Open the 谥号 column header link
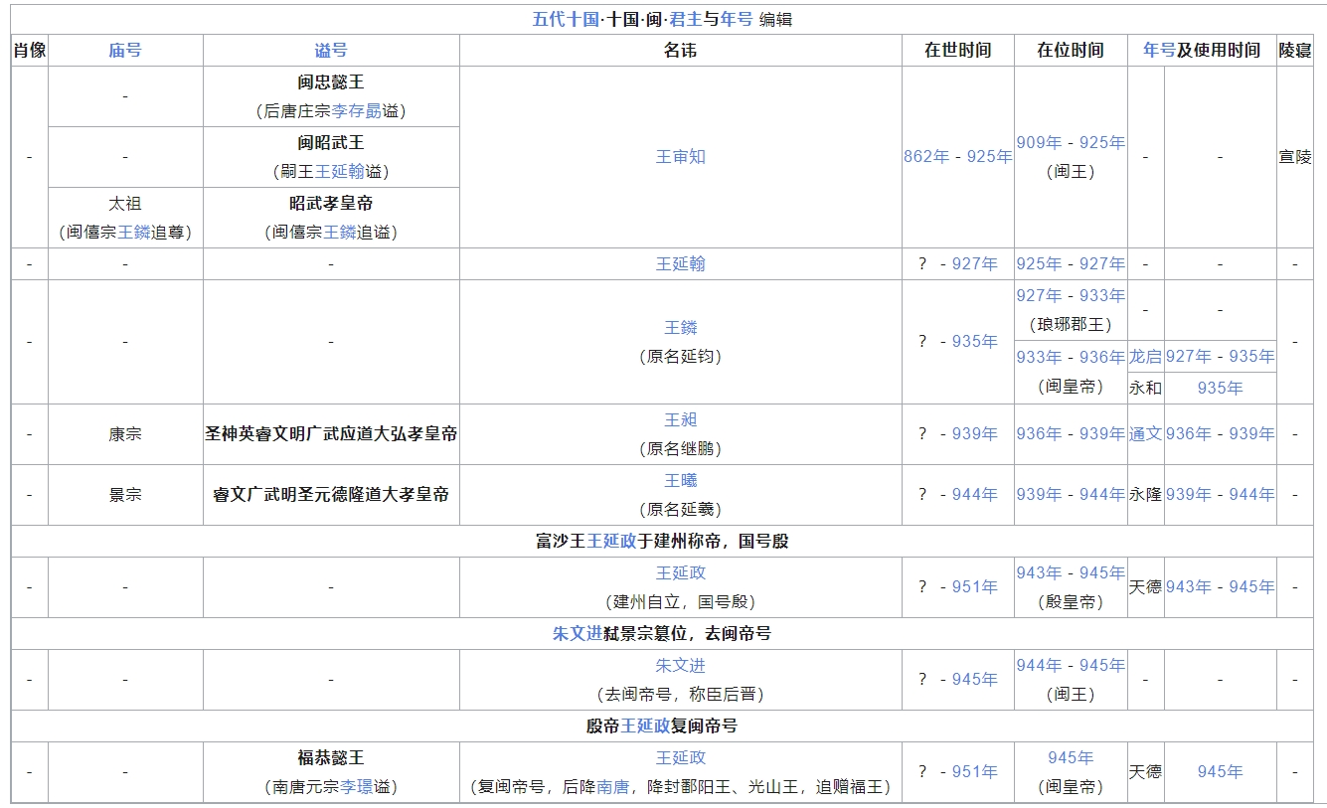1327x808 pixels. click(x=331, y=51)
